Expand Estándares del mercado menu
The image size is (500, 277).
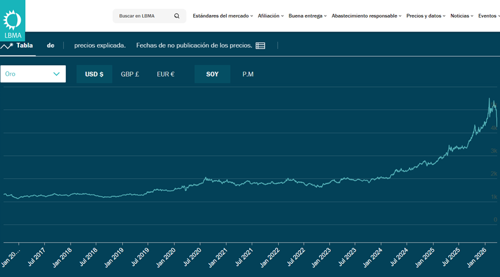(x=223, y=16)
